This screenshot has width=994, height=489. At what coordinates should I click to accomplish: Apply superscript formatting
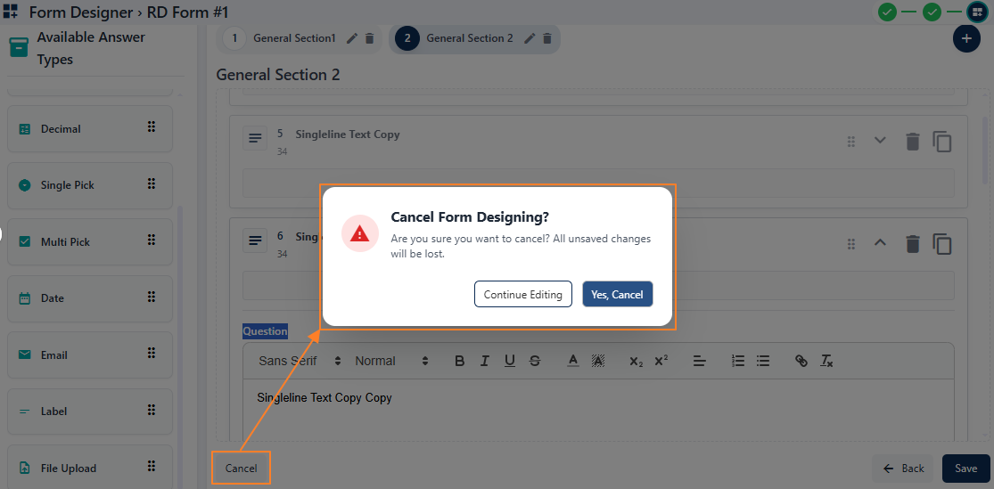(x=661, y=361)
